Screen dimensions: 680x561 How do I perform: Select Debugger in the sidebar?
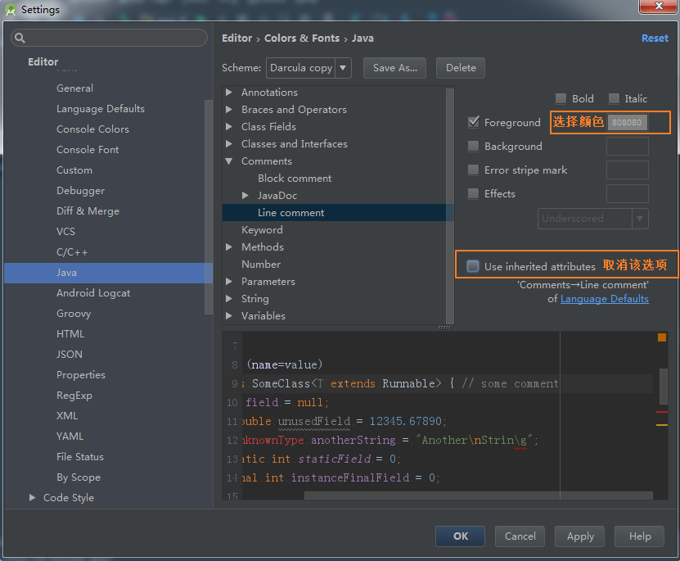click(80, 191)
